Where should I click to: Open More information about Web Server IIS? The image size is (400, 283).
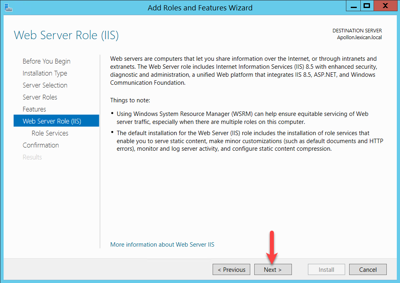(162, 245)
